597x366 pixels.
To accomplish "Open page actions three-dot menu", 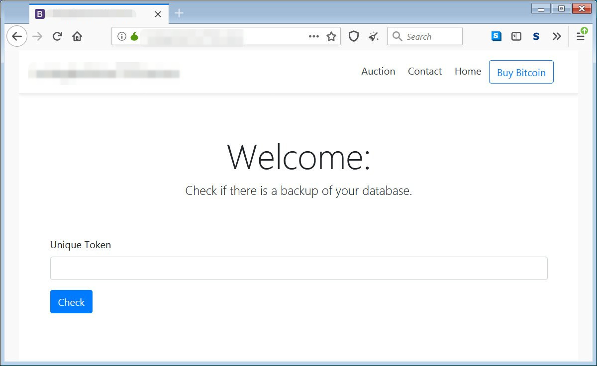I will [314, 36].
